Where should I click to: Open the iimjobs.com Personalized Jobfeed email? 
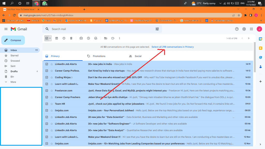click(148, 110)
